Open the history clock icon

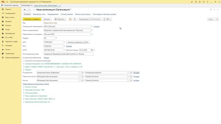(x=196, y=2)
